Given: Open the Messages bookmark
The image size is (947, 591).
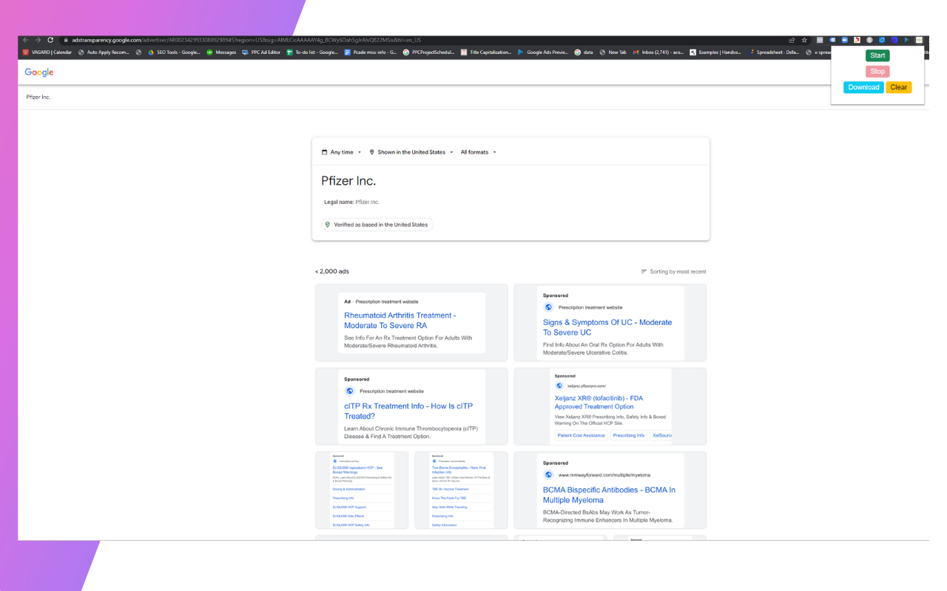Looking at the screenshot, I should pos(221,52).
